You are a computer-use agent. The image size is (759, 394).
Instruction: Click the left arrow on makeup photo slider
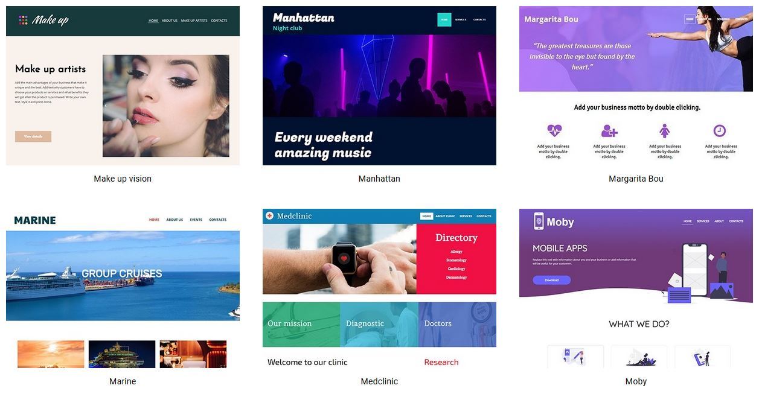(x=106, y=106)
